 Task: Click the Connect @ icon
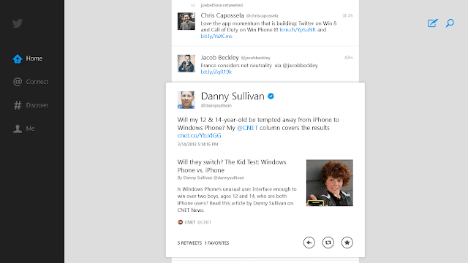pos(18,82)
